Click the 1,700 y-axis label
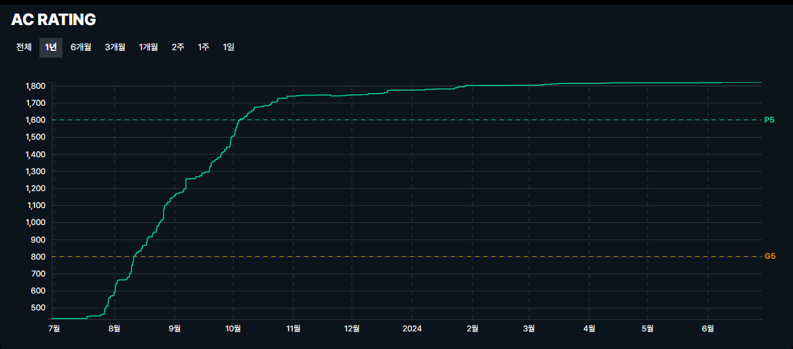793x349 pixels. (36, 103)
